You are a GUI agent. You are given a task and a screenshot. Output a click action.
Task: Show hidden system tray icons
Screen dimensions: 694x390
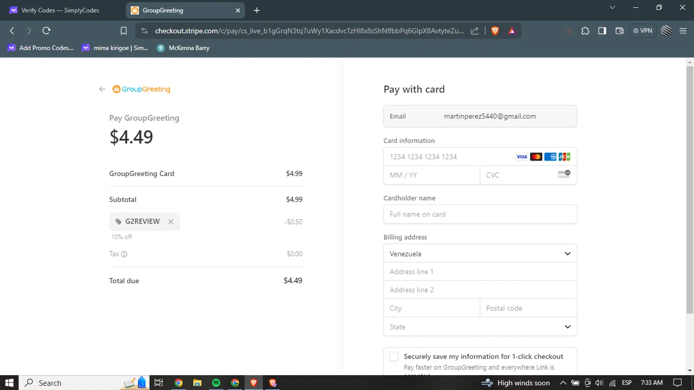pos(563,383)
